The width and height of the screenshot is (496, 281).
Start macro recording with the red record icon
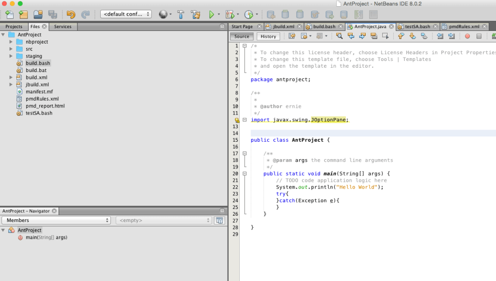click(x=466, y=36)
